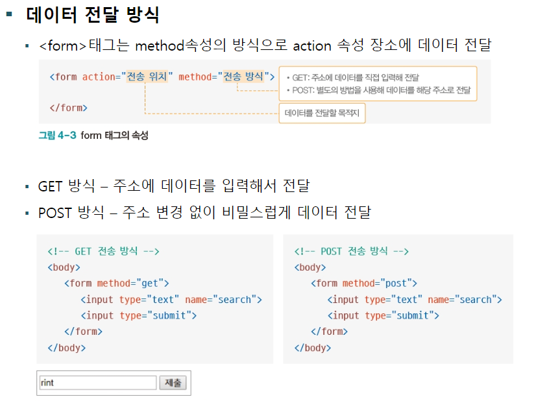Click the <form> 태그 description bullet
The image size is (547, 401).
[265, 45]
